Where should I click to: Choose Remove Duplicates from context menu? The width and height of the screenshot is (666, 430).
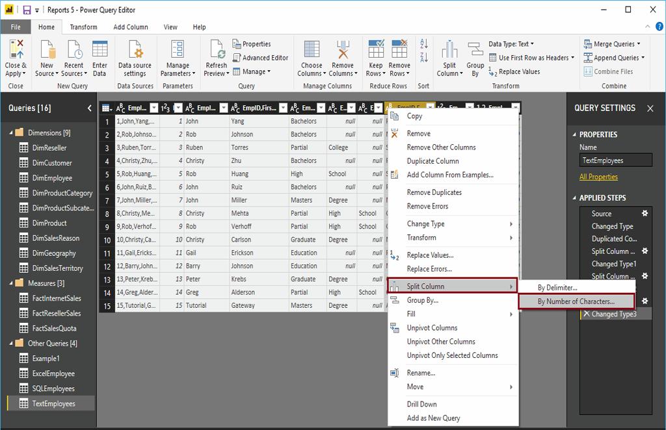point(434,192)
